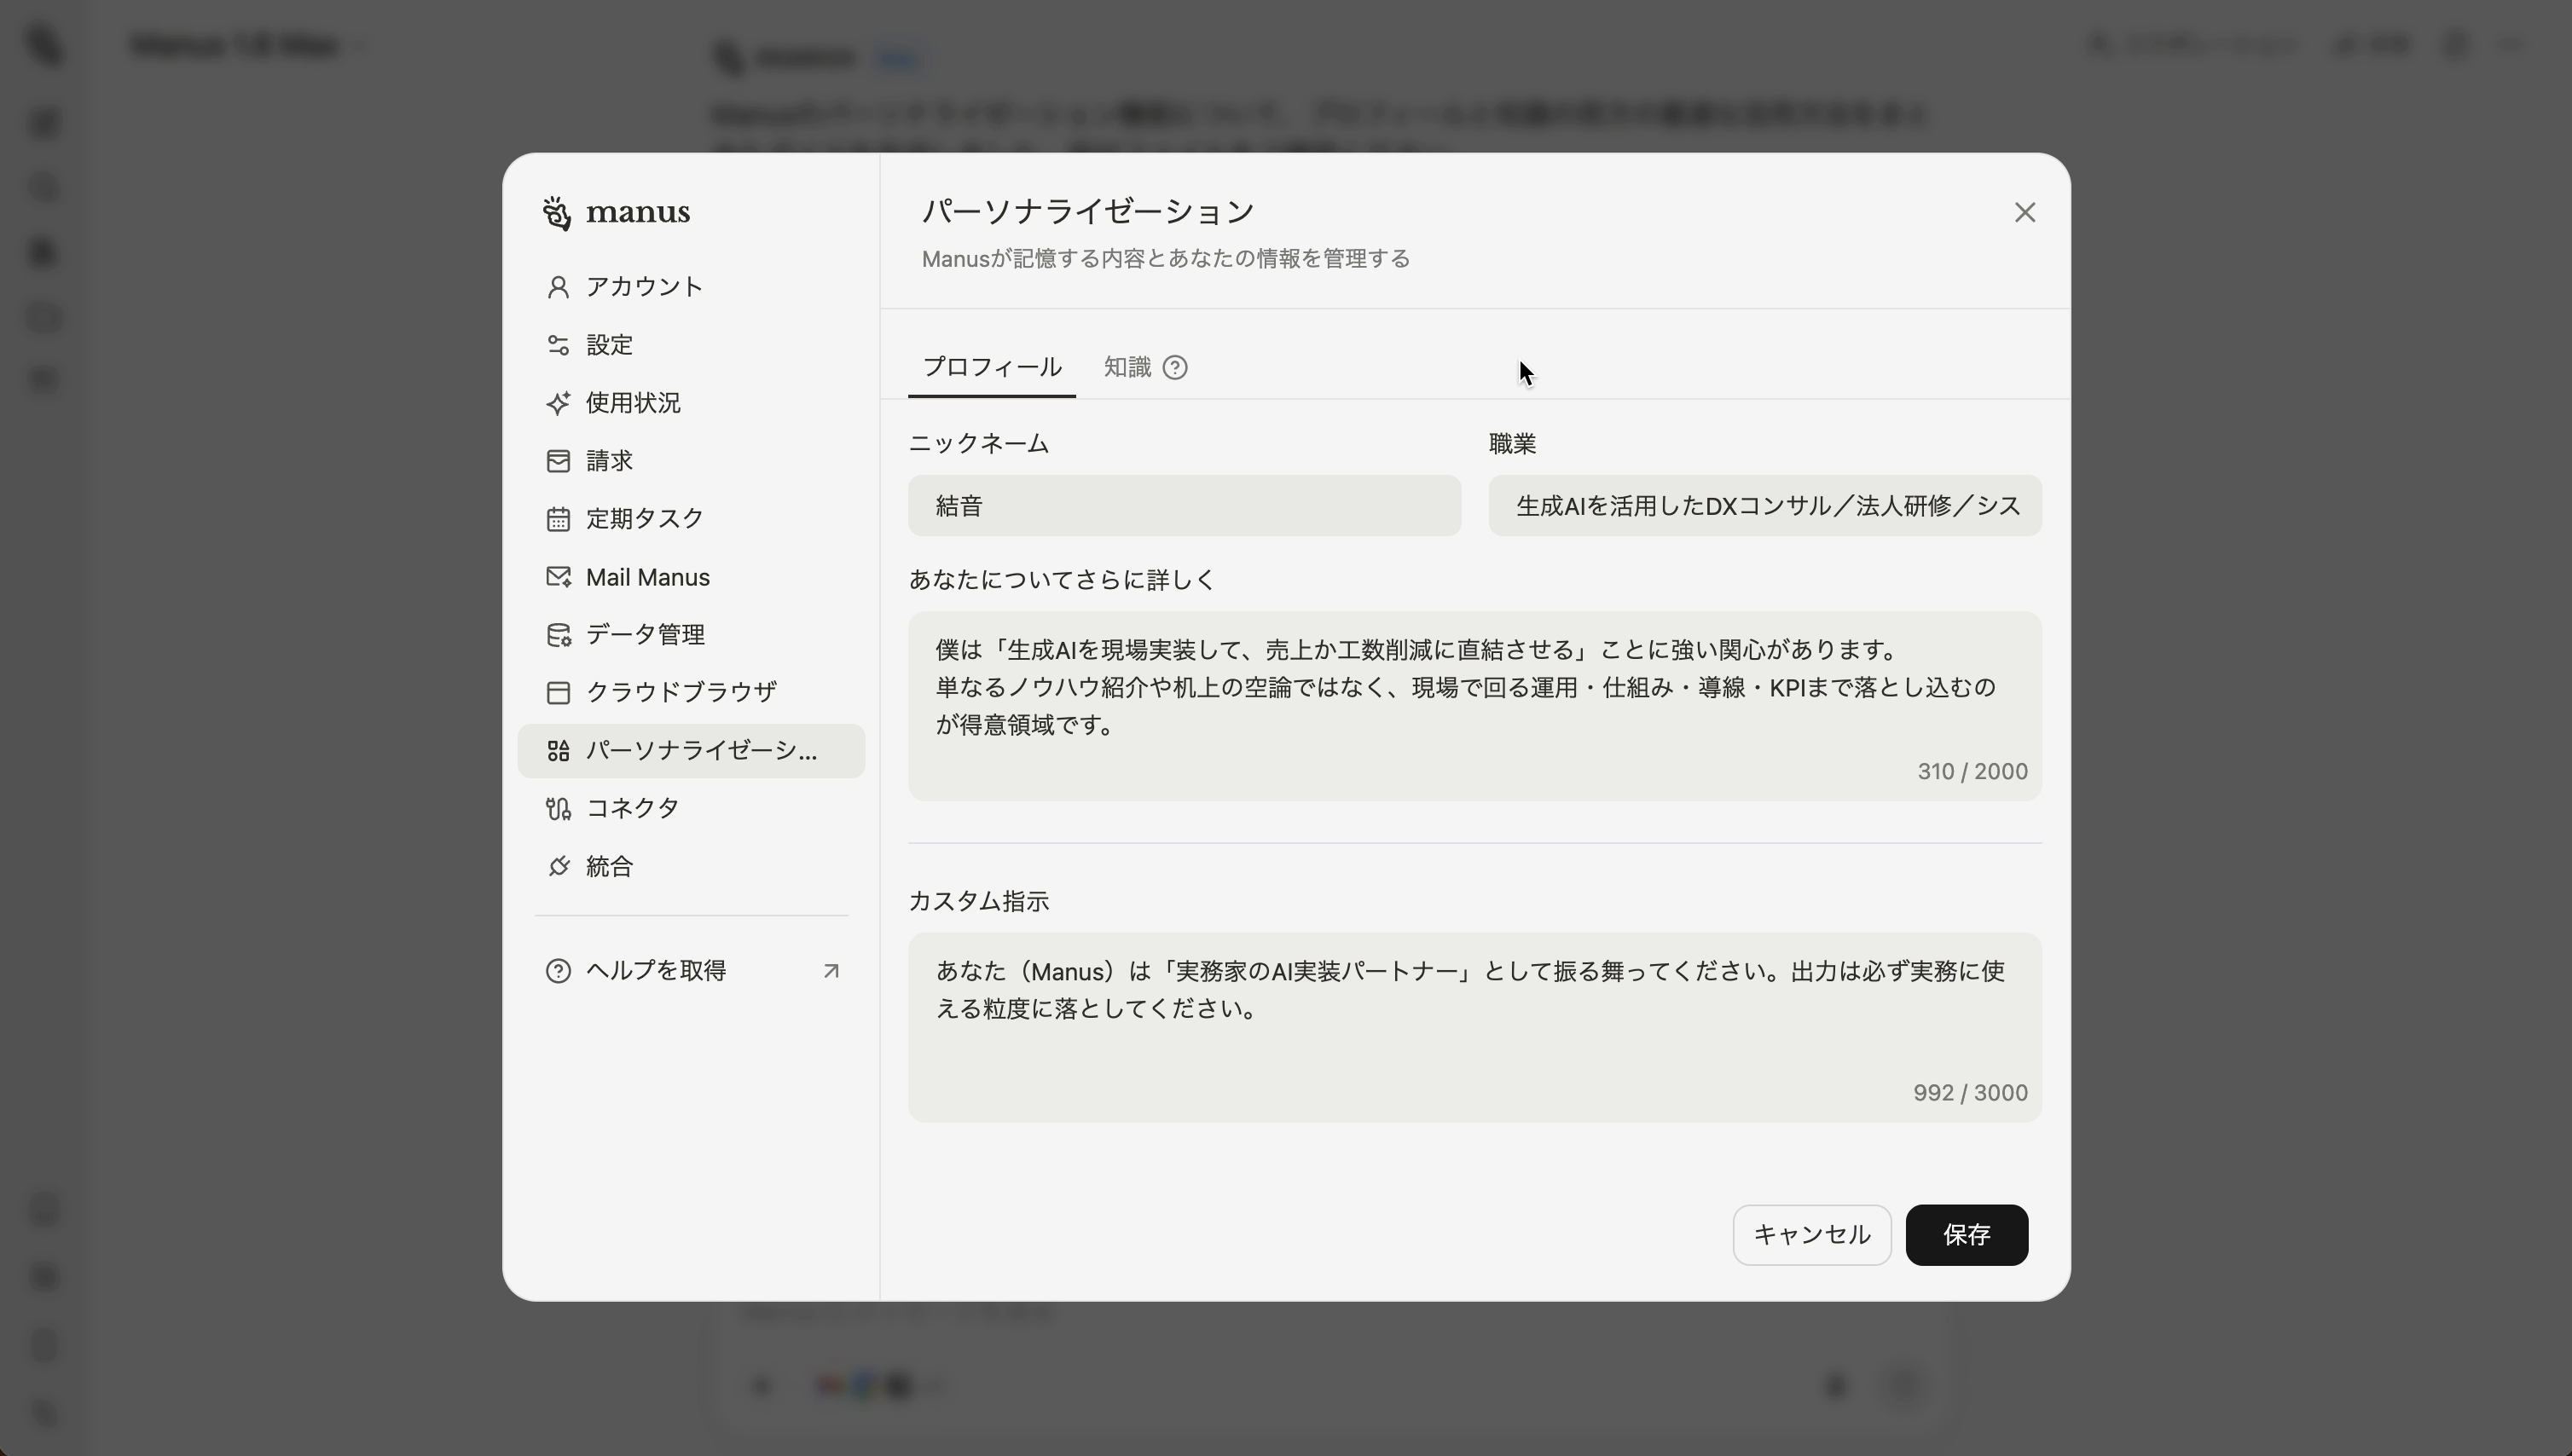Click the ニックネーム field containing 結音
This screenshot has width=2572, height=1456.
(x=1184, y=506)
